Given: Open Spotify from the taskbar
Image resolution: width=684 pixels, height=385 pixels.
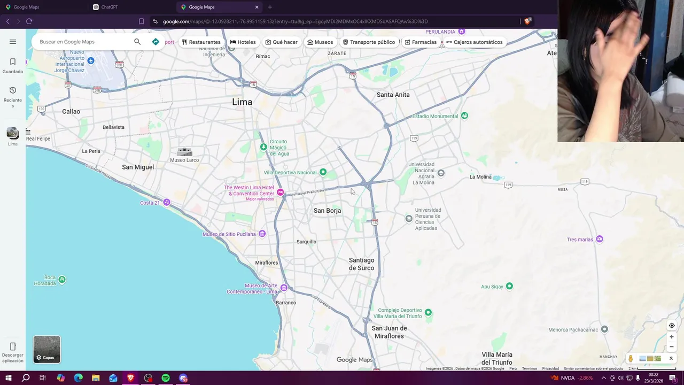Looking at the screenshot, I should tap(166, 378).
